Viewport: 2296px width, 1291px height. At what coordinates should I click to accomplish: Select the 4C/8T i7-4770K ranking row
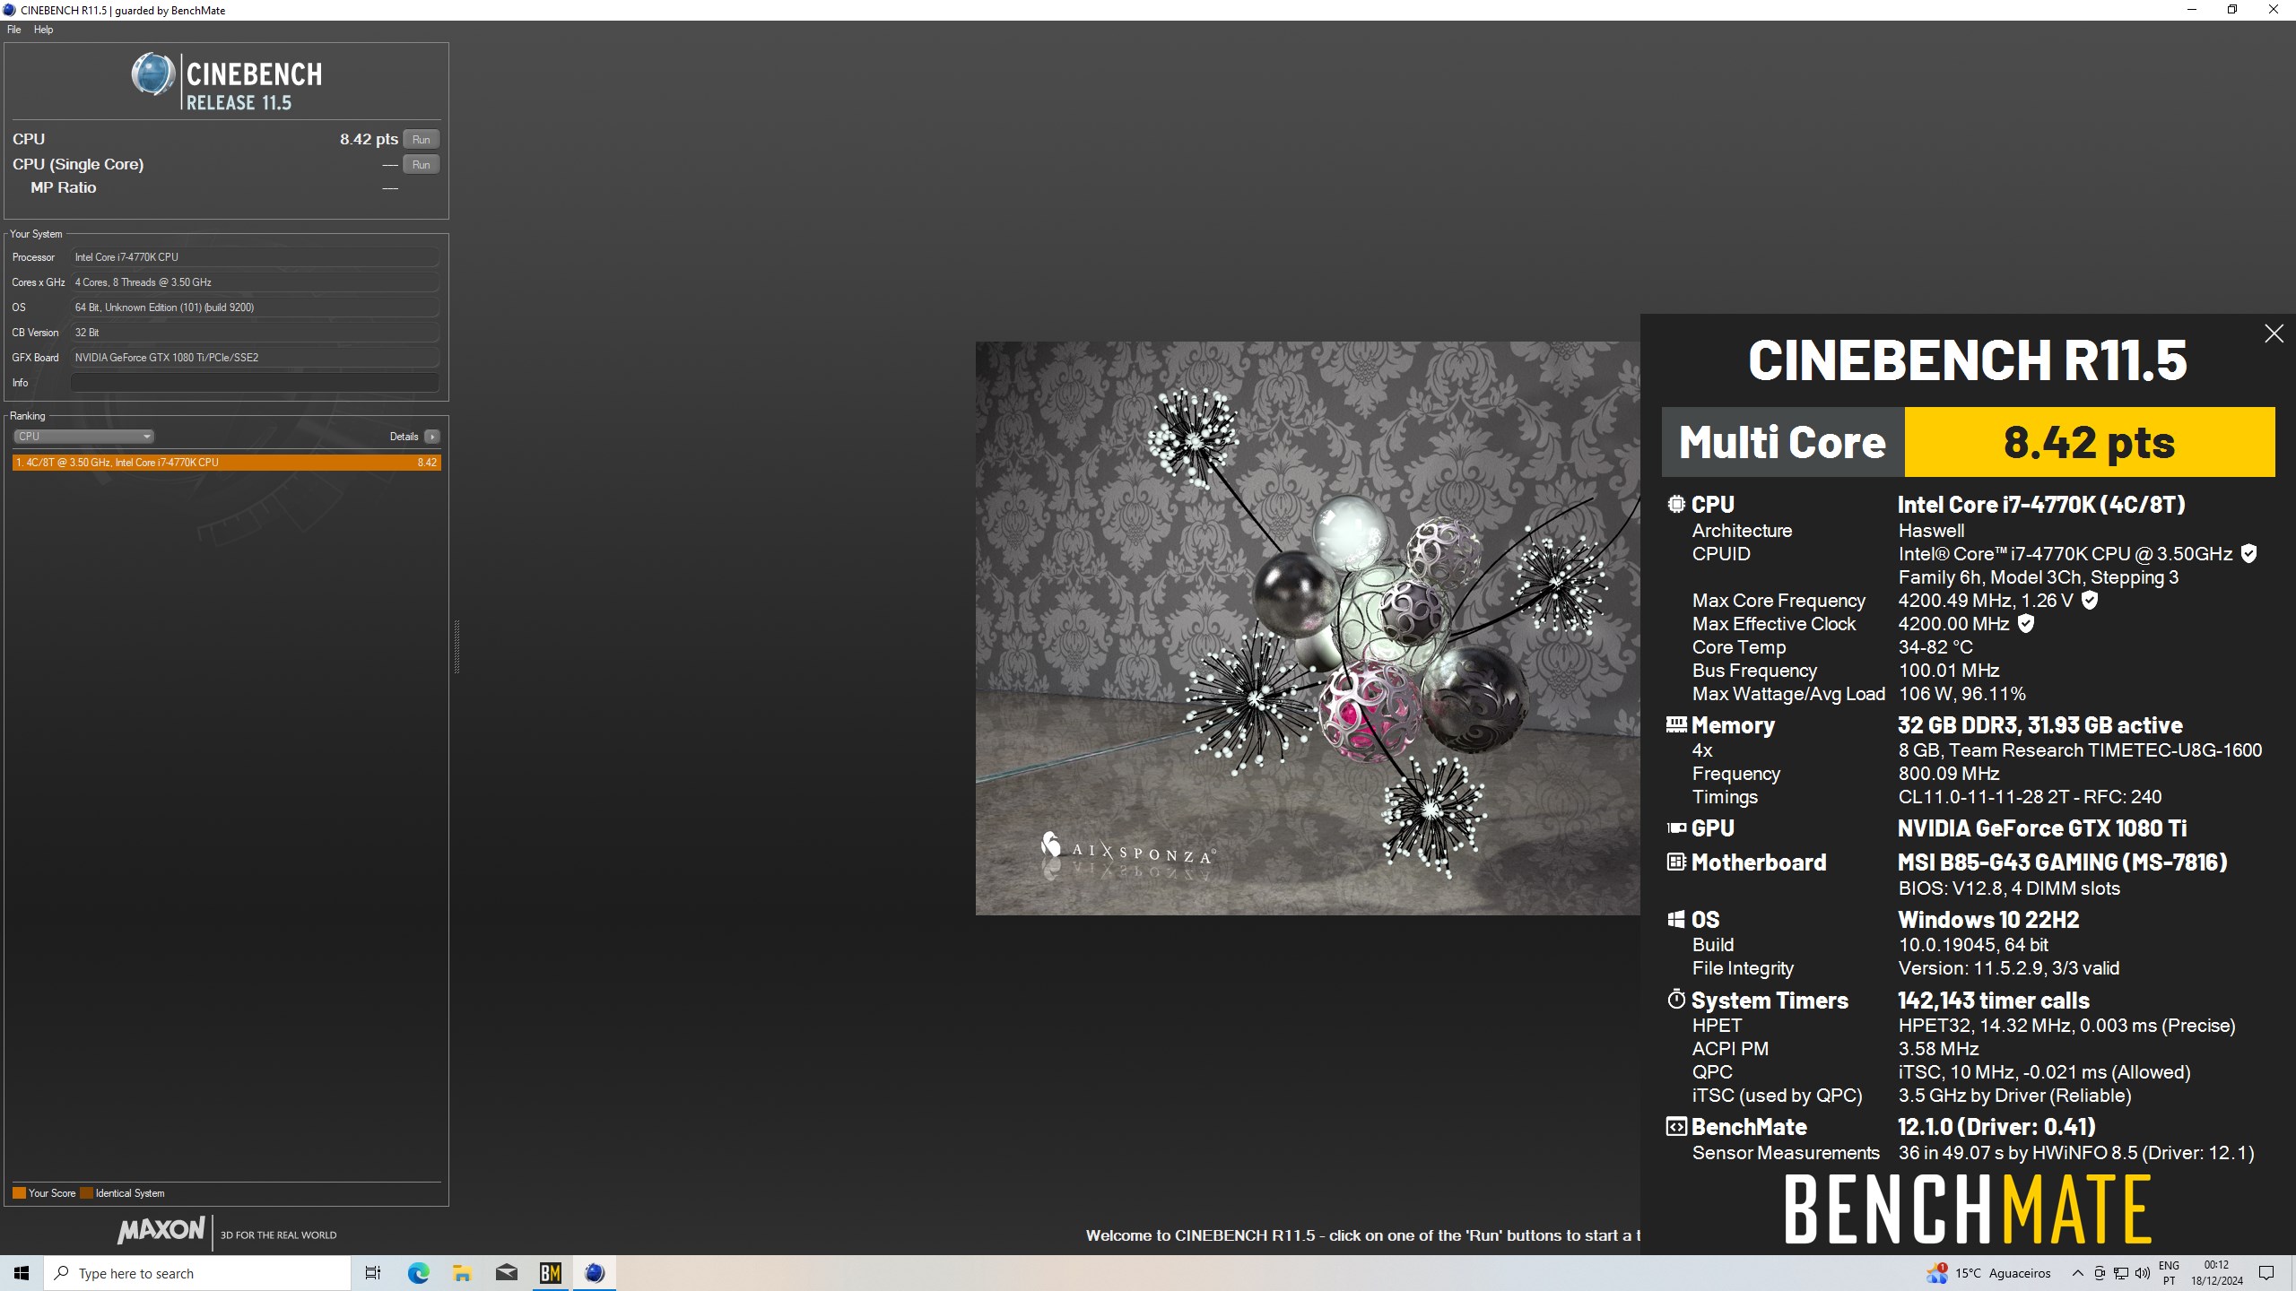click(x=226, y=463)
